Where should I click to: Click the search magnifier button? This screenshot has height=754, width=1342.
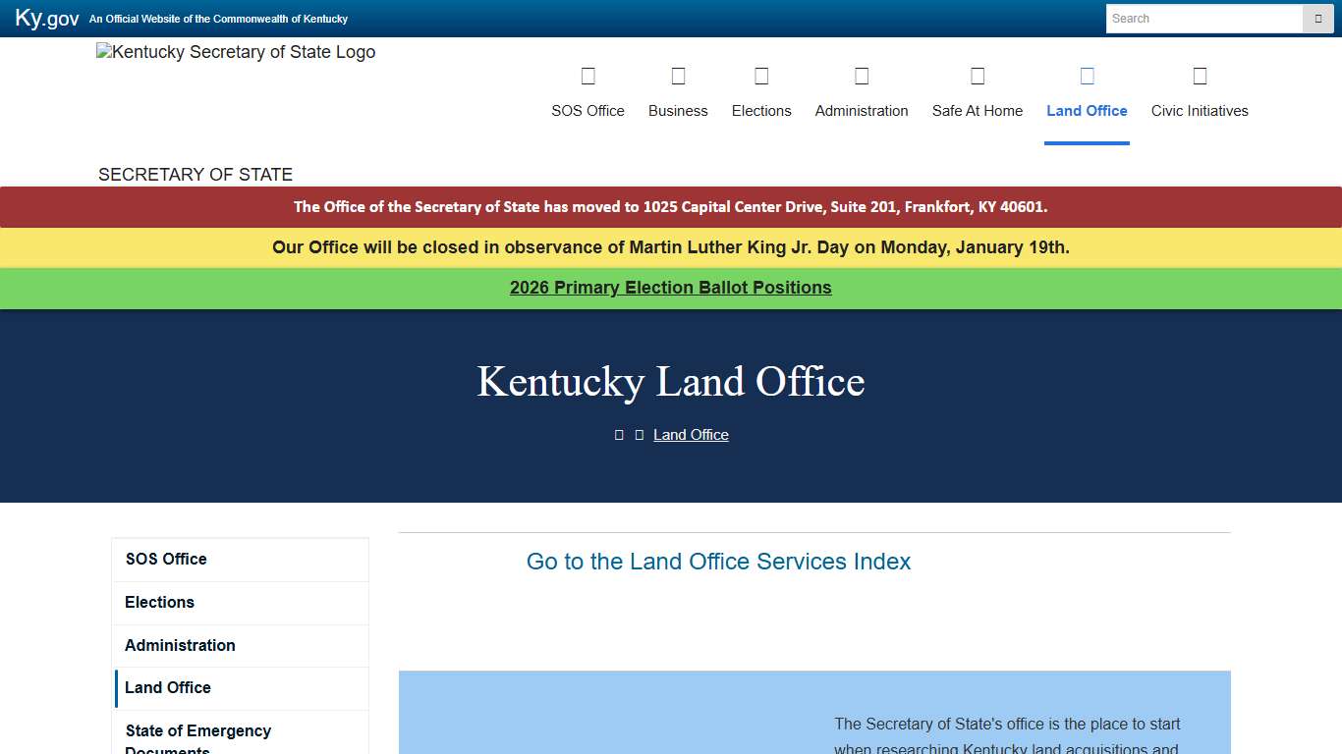(x=1317, y=18)
